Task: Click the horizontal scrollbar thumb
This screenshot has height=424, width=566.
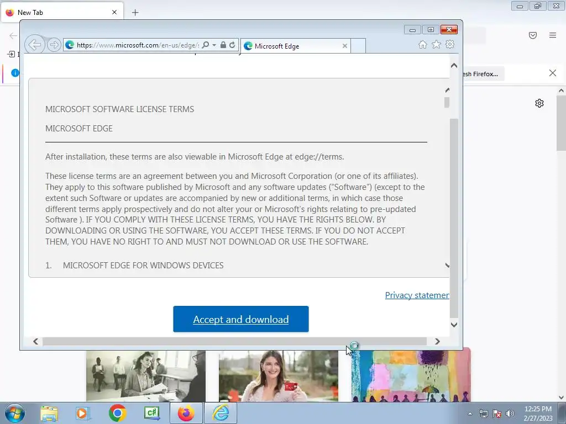Action: [234, 341]
